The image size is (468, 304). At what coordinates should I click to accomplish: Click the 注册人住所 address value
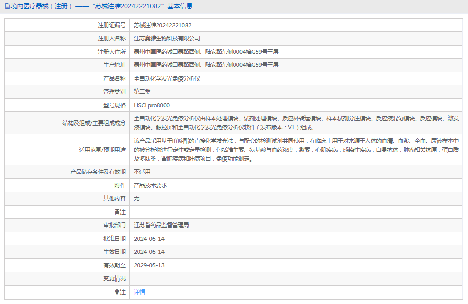tap(206, 52)
